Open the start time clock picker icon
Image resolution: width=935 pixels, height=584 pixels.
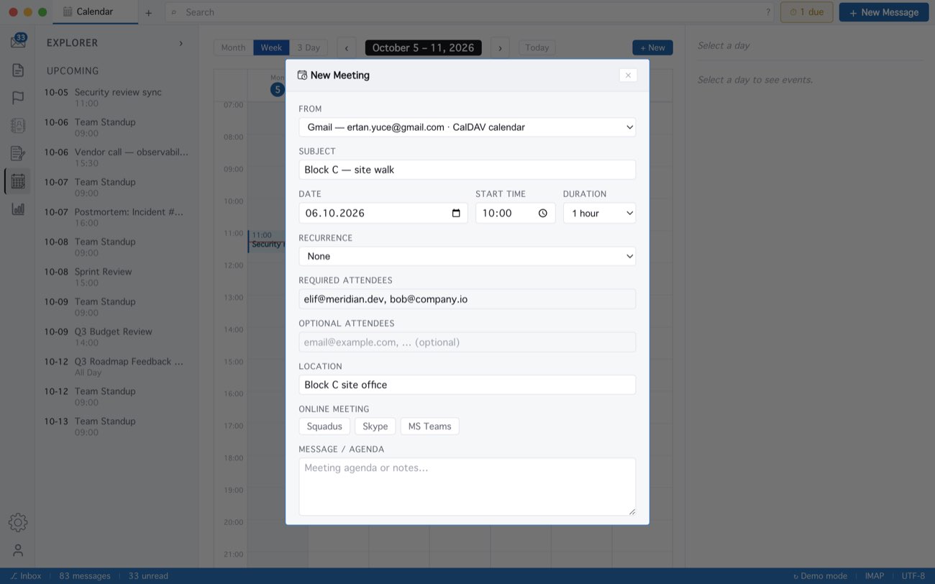point(543,213)
